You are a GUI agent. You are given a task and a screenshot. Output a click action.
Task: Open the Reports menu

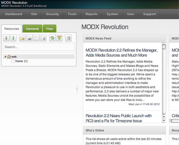92,14
